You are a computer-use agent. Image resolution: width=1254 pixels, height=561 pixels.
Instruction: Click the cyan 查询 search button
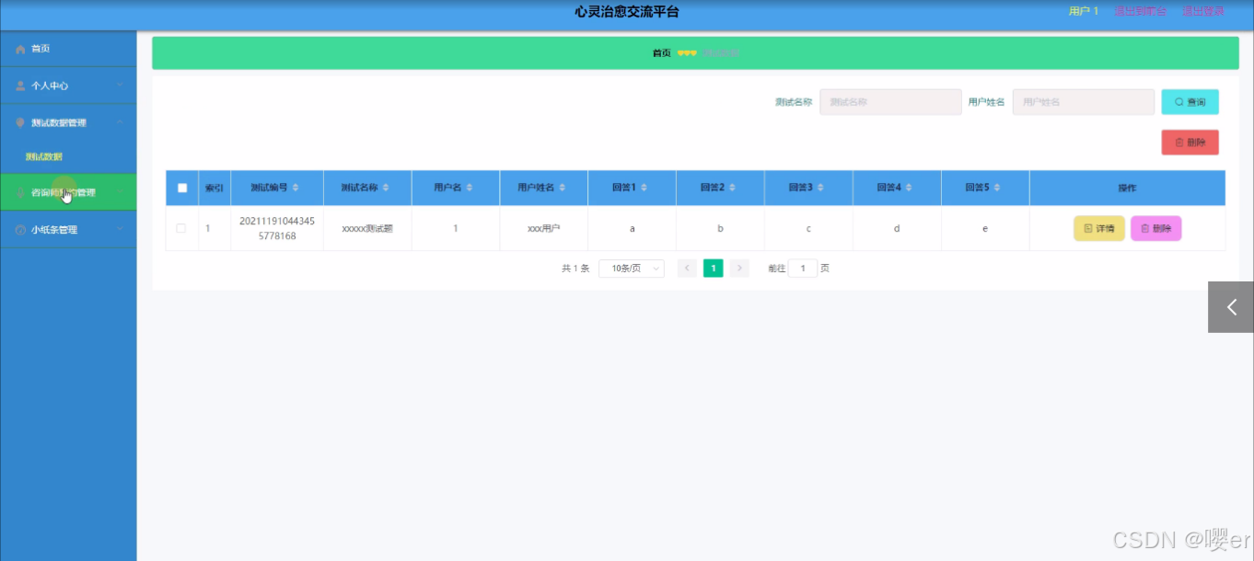[x=1190, y=102]
